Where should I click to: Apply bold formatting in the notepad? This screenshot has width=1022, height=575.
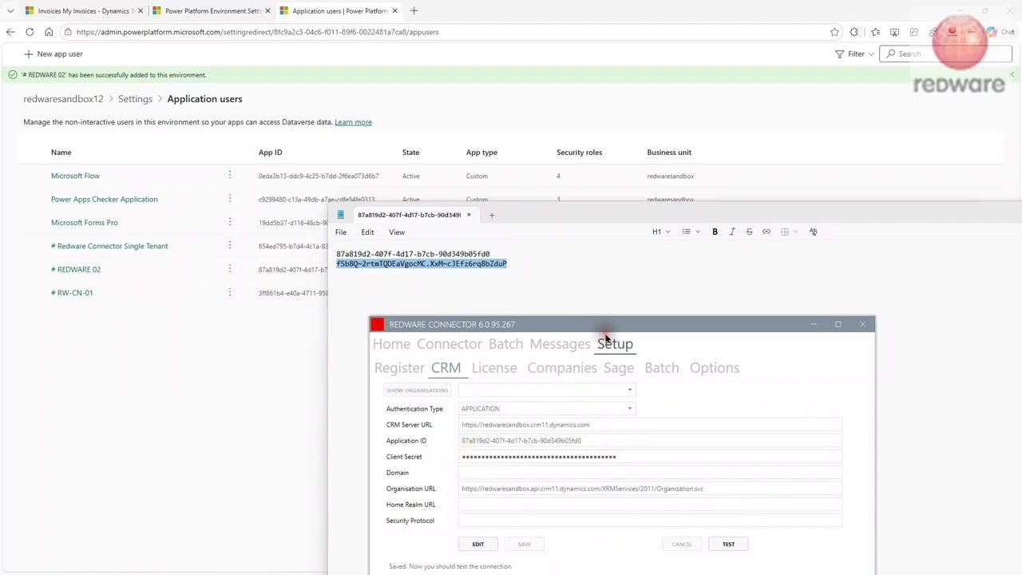715,232
